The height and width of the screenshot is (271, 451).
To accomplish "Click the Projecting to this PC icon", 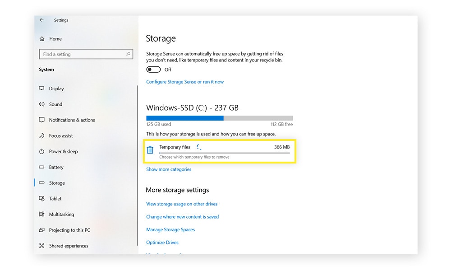I will 41,230.
